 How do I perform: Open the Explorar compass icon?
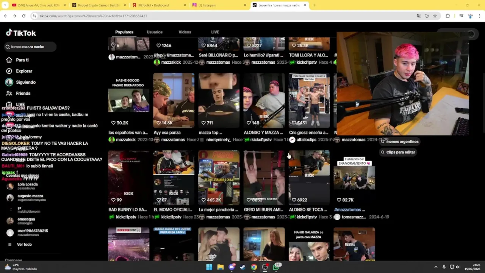point(9,71)
